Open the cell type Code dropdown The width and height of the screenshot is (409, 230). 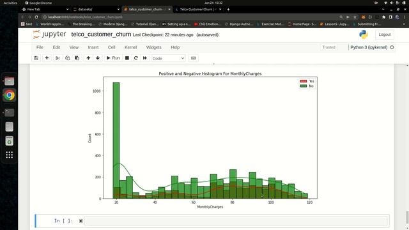[168, 58]
